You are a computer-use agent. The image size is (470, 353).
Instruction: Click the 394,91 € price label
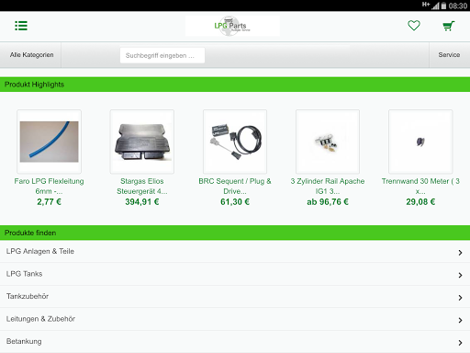tap(142, 202)
